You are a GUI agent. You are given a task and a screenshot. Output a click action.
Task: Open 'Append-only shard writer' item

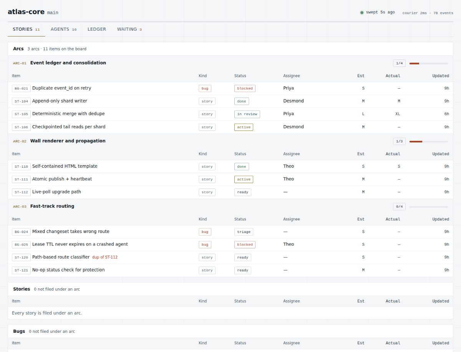click(60, 101)
